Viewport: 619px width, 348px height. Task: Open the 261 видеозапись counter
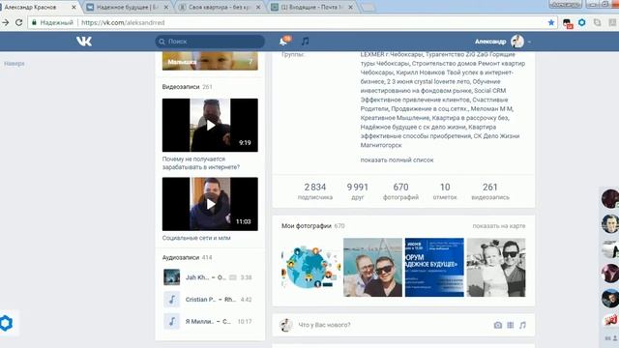point(490,191)
